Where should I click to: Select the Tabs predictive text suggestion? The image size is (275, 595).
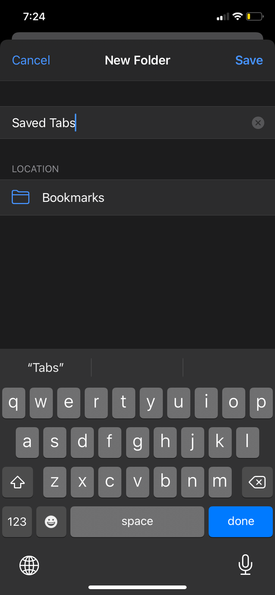click(x=45, y=367)
